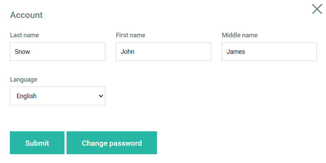Click into the Last name input field

(x=57, y=52)
